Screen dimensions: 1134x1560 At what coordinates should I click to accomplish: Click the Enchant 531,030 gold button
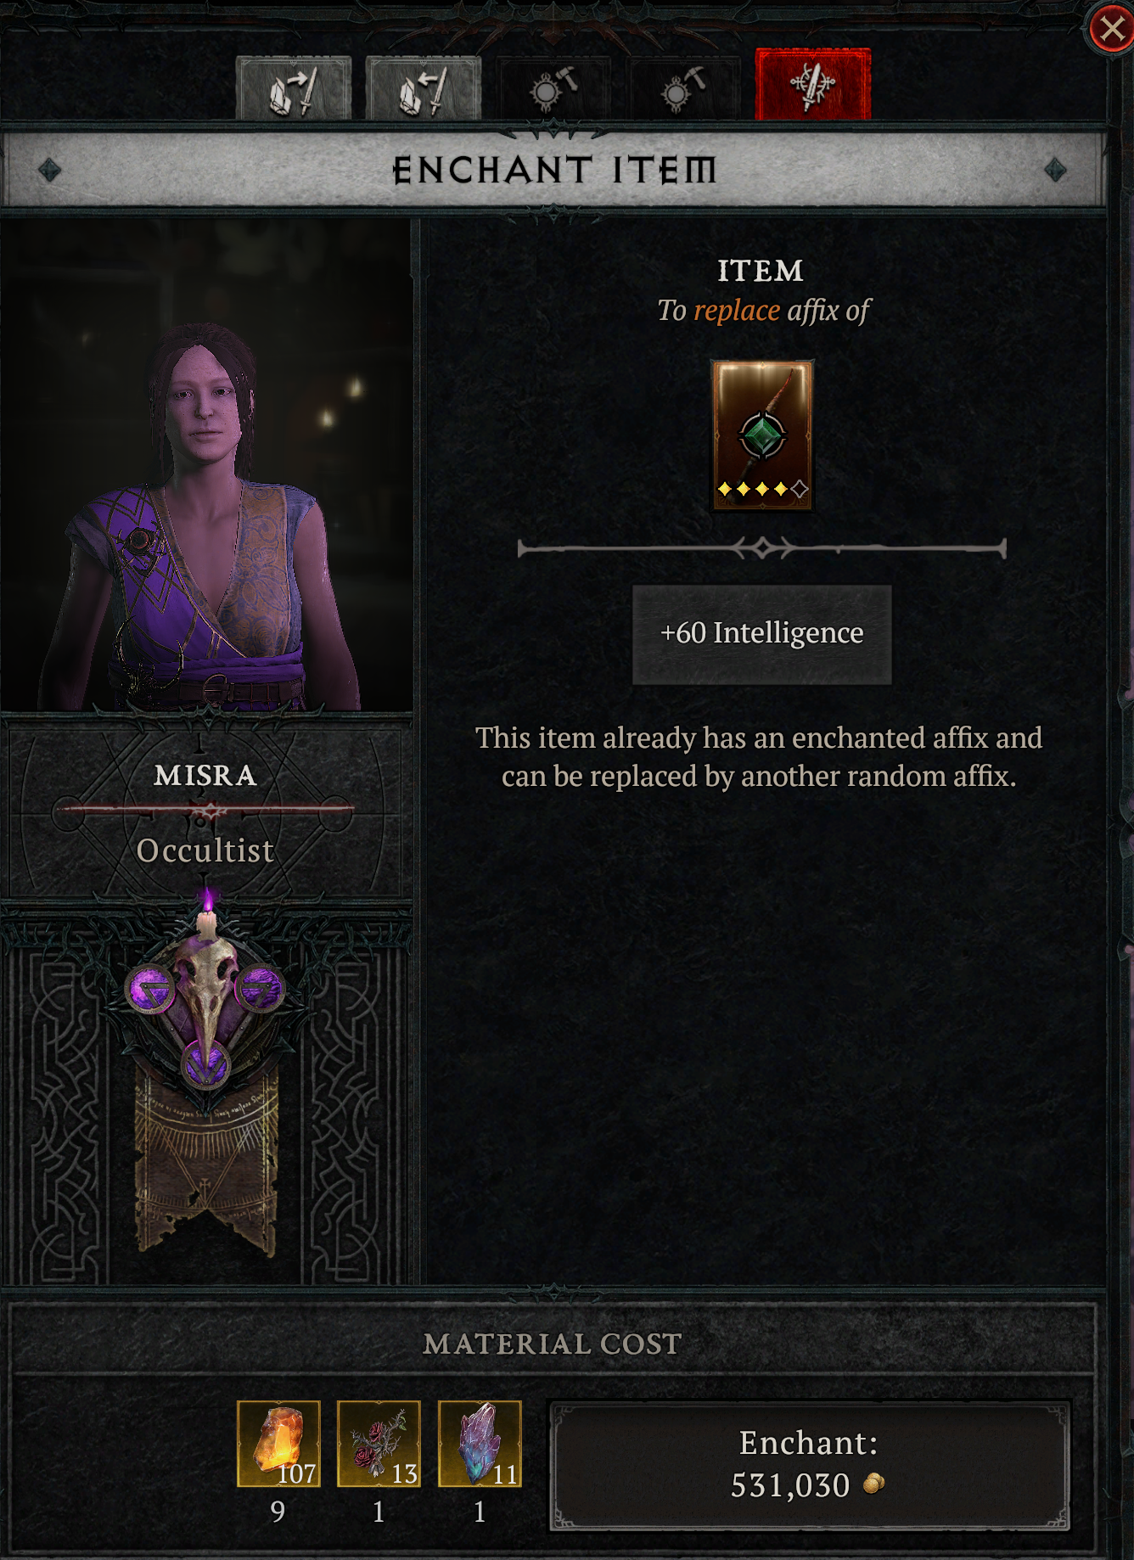click(x=809, y=1465)
